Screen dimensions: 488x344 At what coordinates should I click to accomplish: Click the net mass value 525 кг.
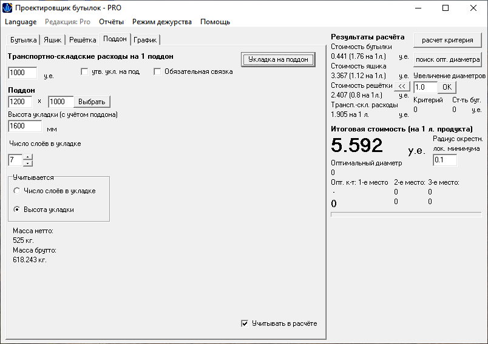pyautogui.click(x=23, y=240)
